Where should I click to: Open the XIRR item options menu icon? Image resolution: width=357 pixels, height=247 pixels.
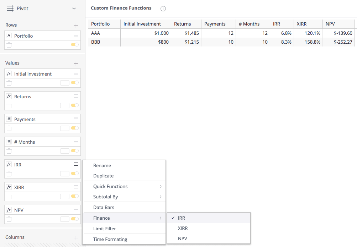(x=76, y=187)
